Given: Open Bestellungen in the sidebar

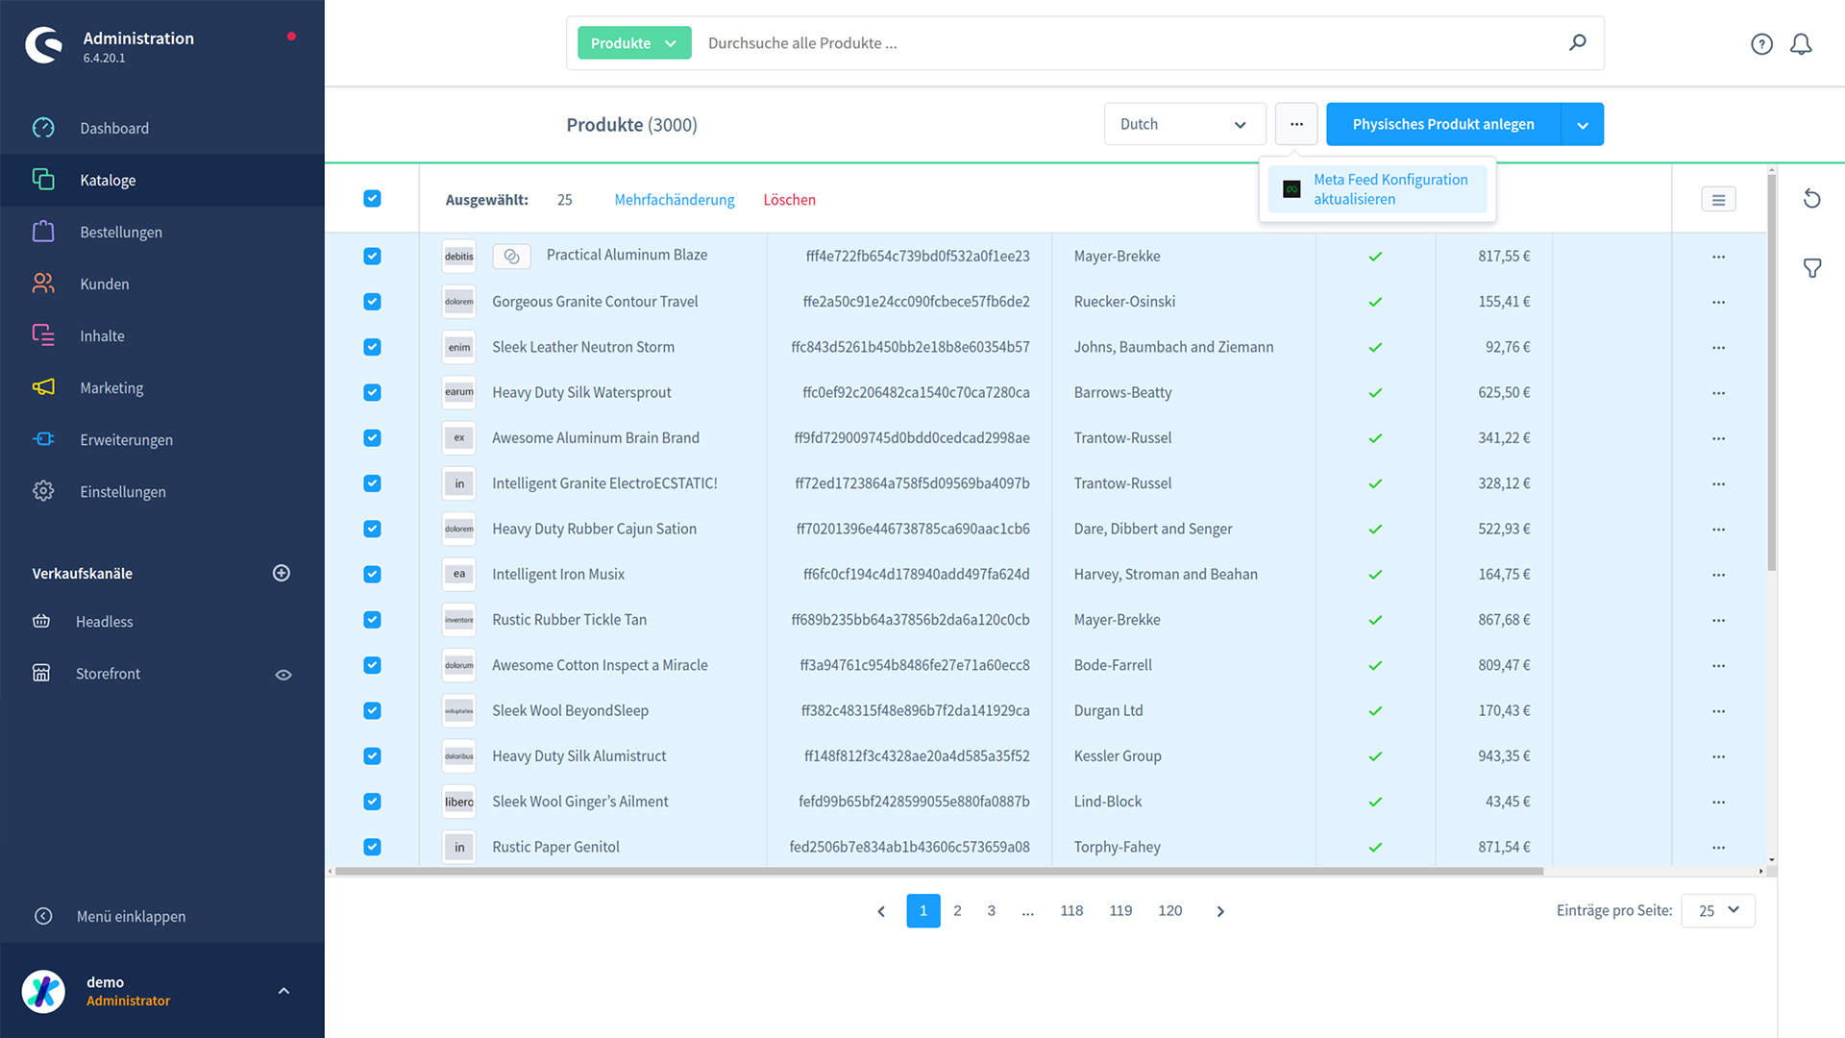Looking at the screenshot, I should click(x=121, y=232).
